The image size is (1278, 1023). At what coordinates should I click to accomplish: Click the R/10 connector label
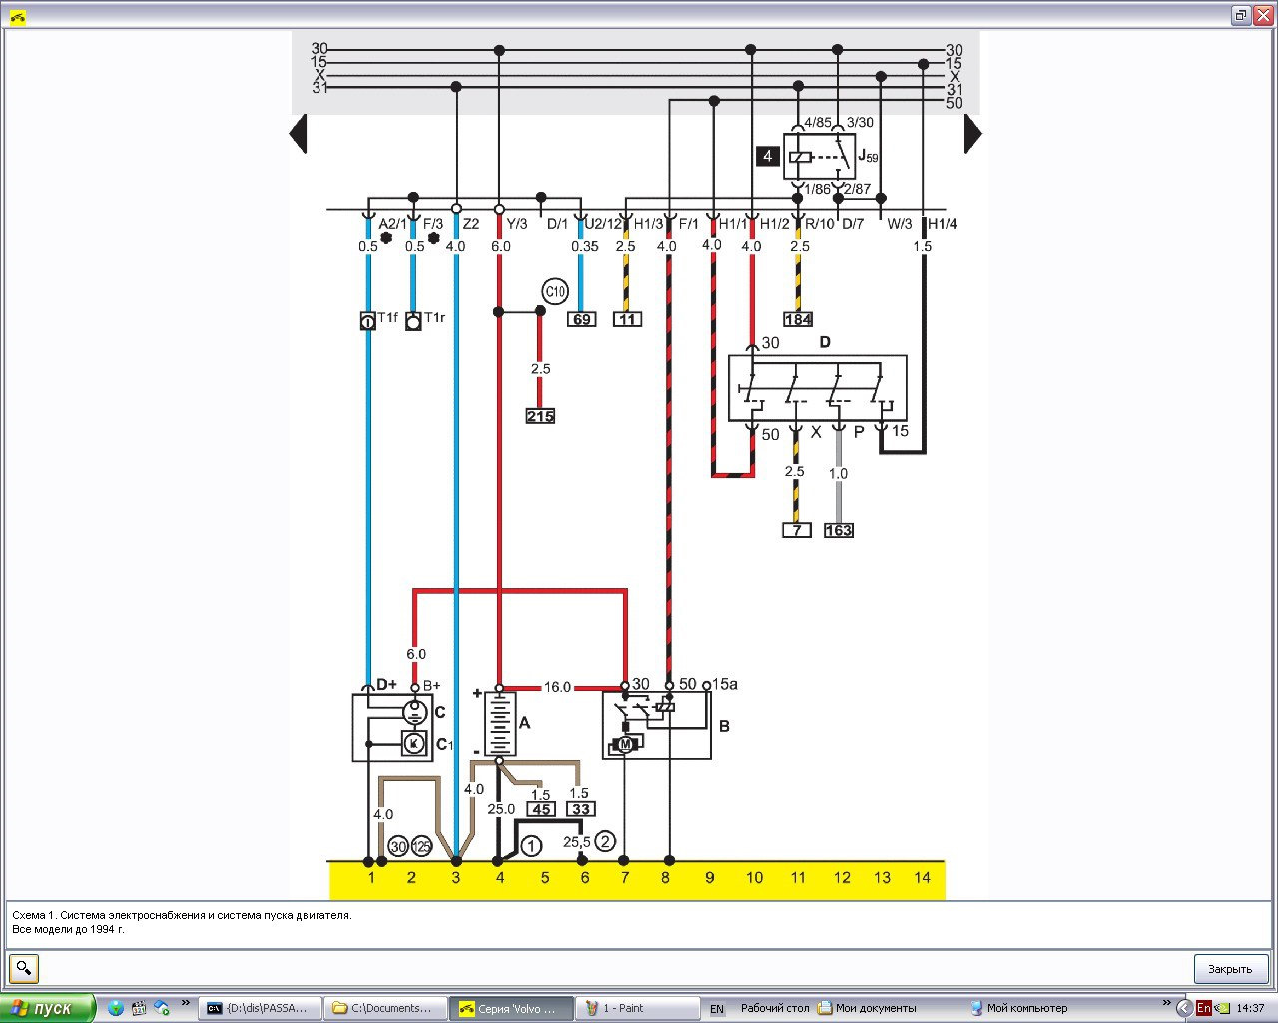819,224
